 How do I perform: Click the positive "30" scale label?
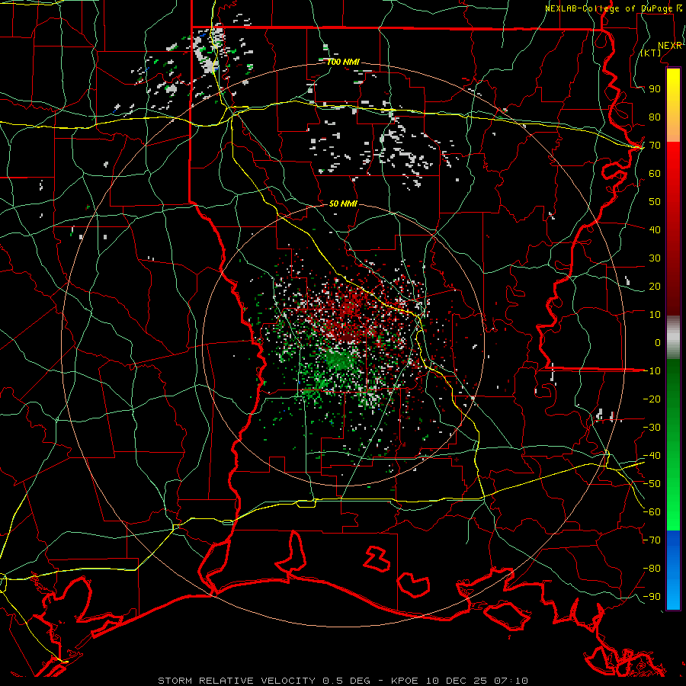tap(655, 258)
